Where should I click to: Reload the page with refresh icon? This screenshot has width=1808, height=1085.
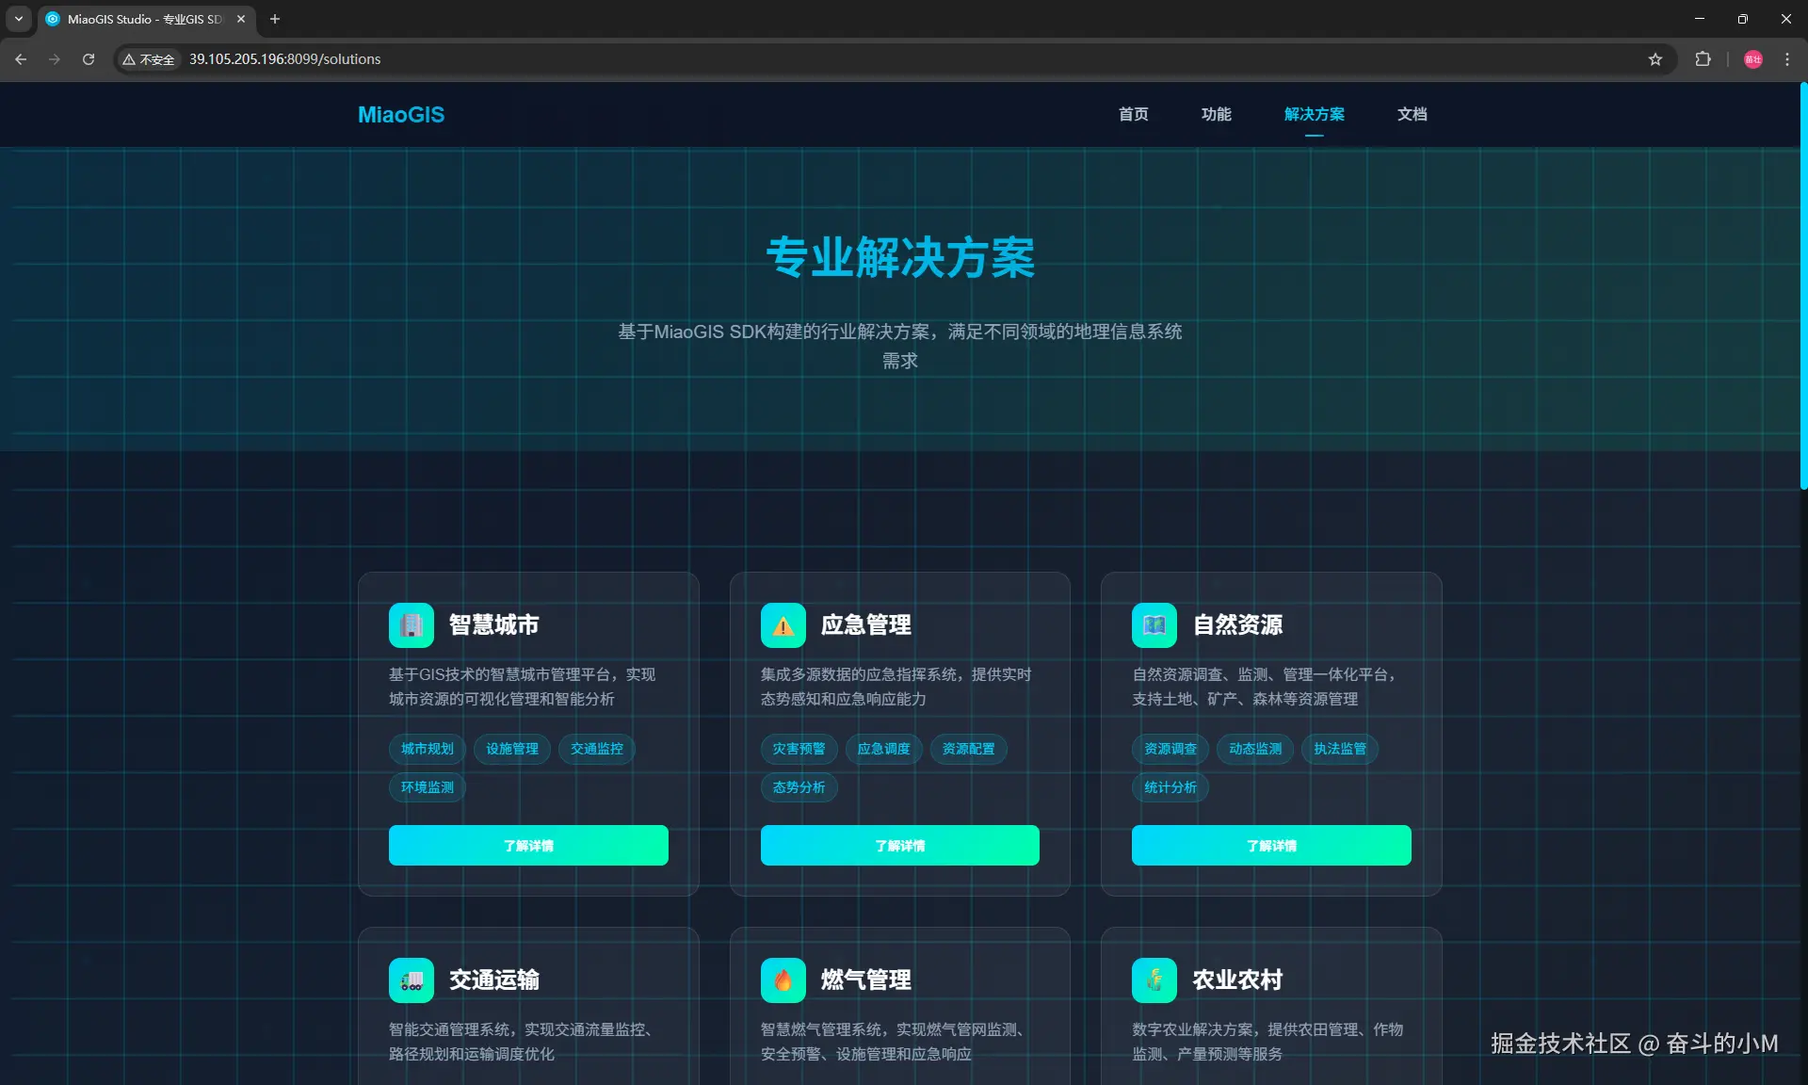click(89, 59)
